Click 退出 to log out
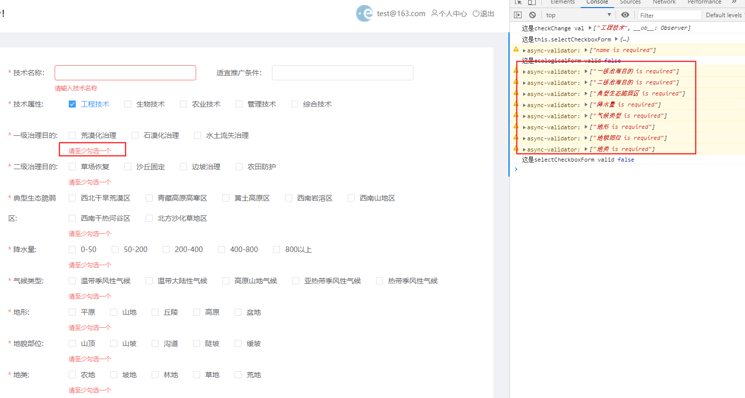745x398 pixels. [x=487, y=14]
